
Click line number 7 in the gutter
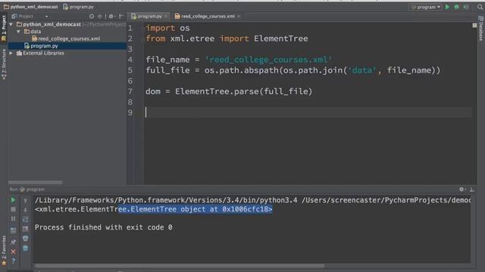[130, 91]
